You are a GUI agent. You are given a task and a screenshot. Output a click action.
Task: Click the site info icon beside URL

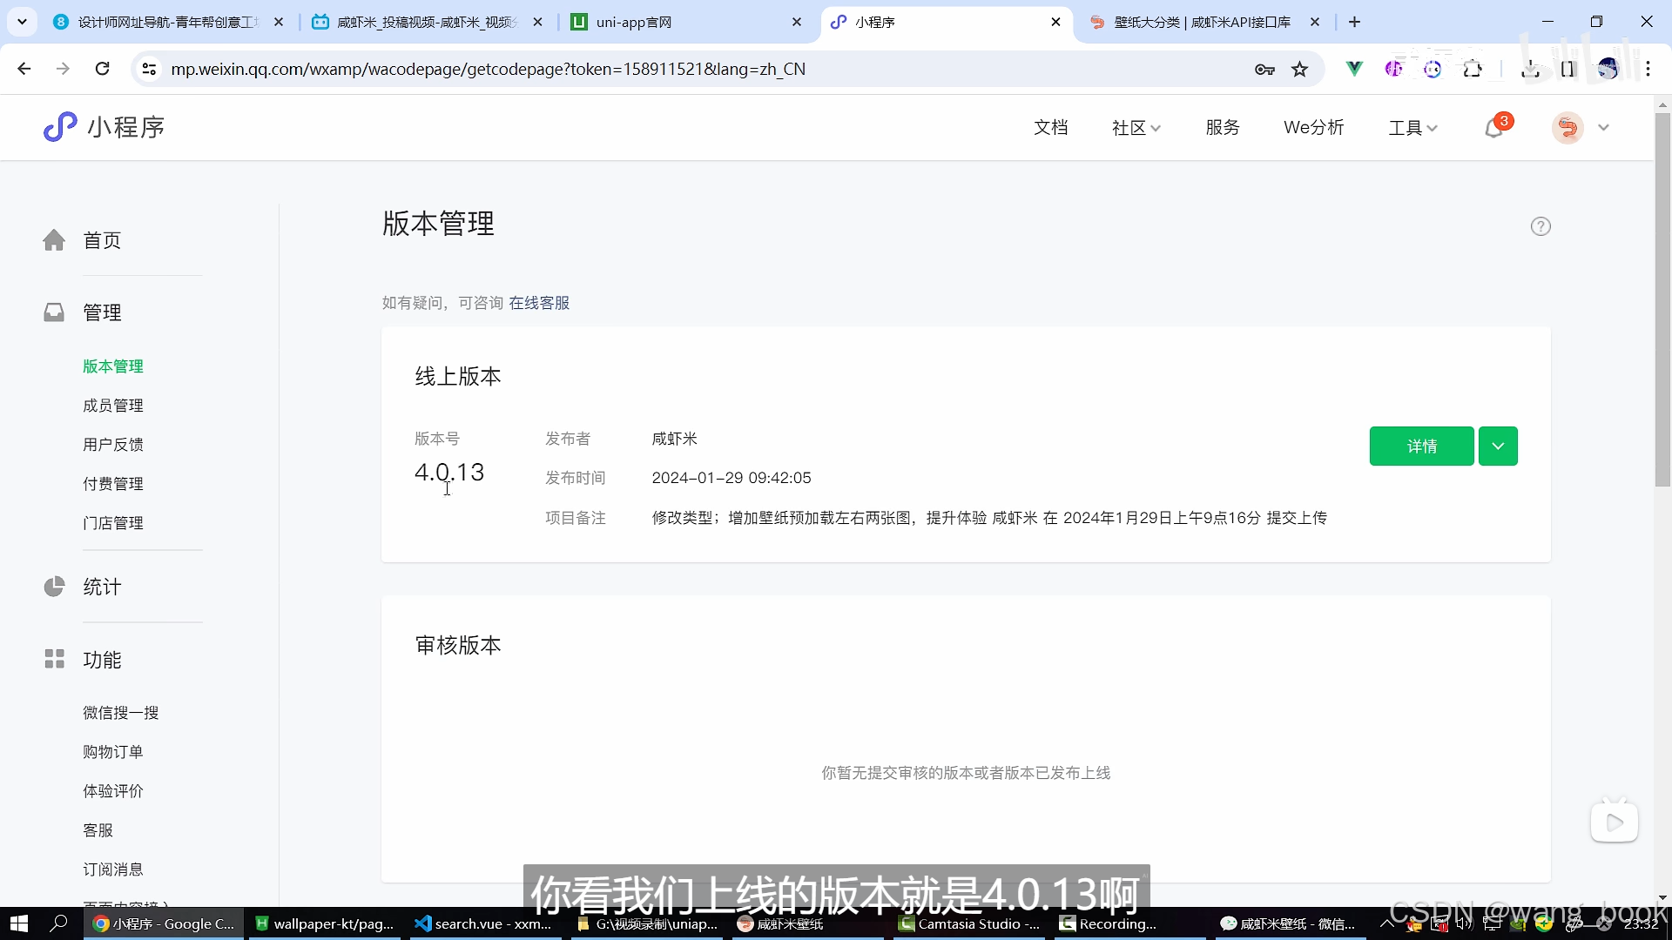coord(149,69)
